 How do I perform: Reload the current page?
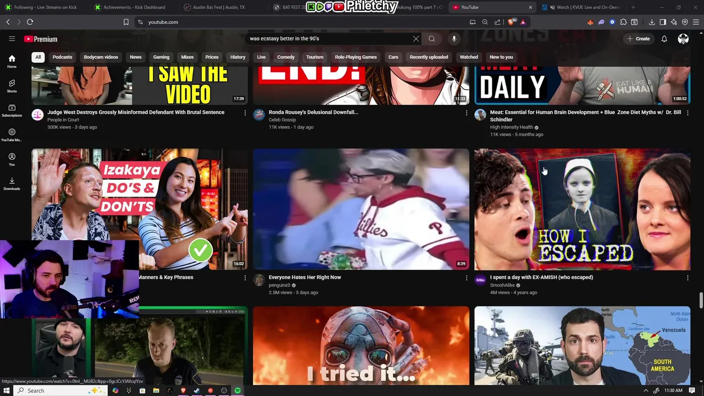coord(30,22)
